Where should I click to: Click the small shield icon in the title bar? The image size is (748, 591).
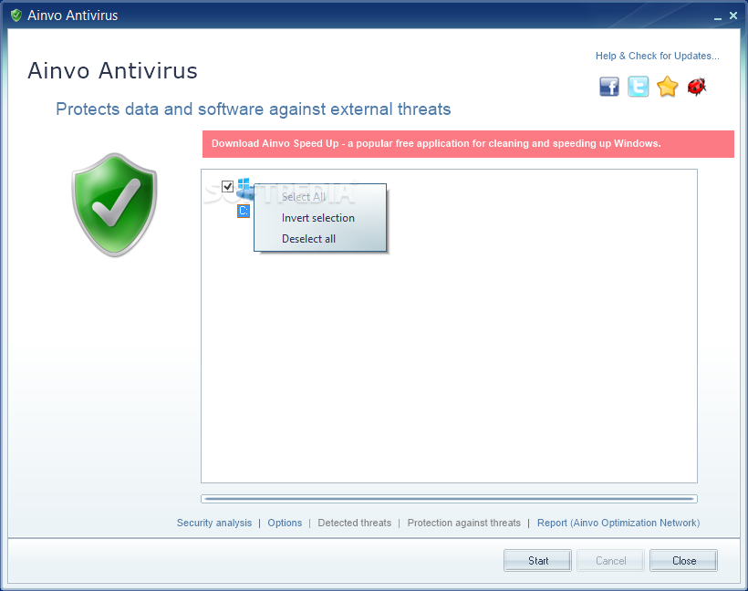click(16, 16)
